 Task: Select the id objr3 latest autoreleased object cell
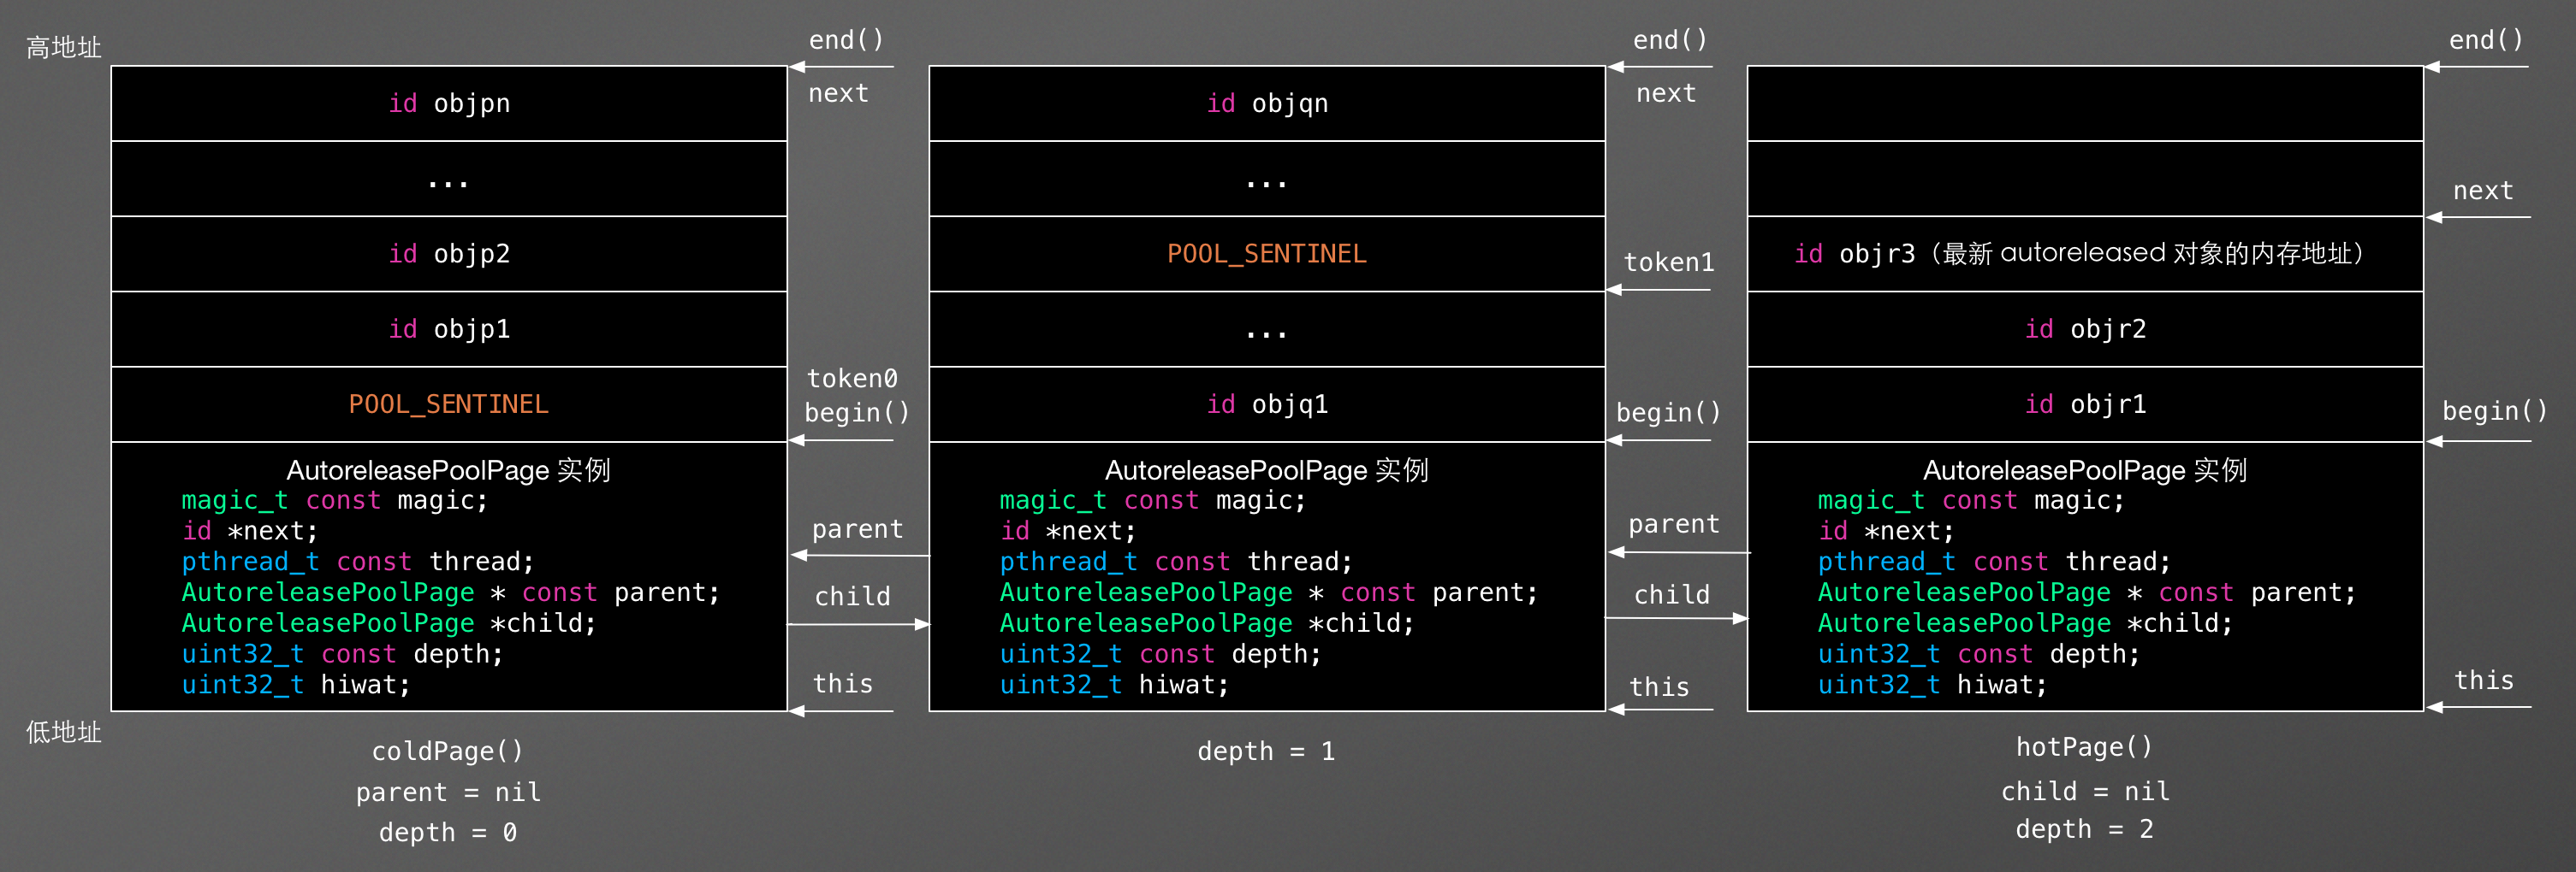tap(2083, 254)
